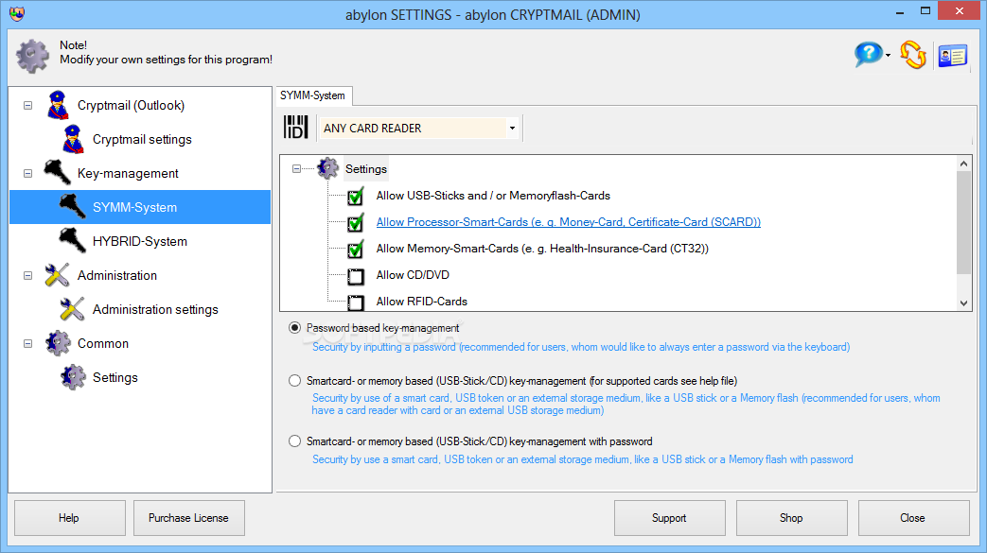This screenshot has height=553, width=987.
Task: Open the ID card info icon
Action: [x=952, y=56]
